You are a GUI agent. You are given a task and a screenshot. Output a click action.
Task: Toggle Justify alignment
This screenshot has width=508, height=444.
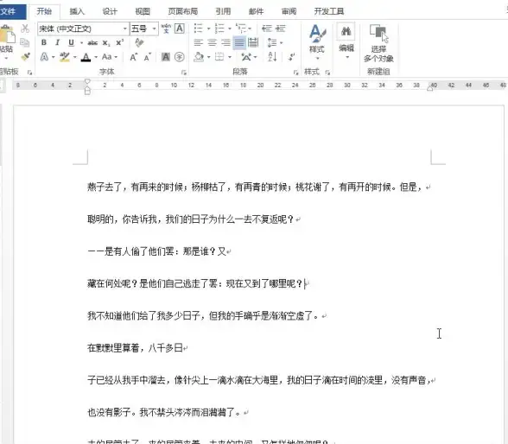pyautogui.click(x=239, y=42)
